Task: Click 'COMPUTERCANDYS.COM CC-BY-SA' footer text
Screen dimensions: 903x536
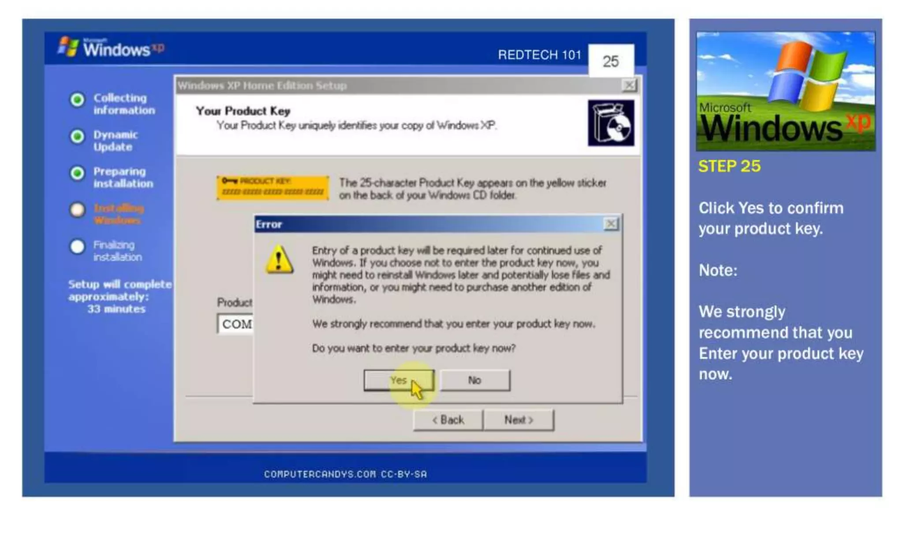Action: coord(346,474)
